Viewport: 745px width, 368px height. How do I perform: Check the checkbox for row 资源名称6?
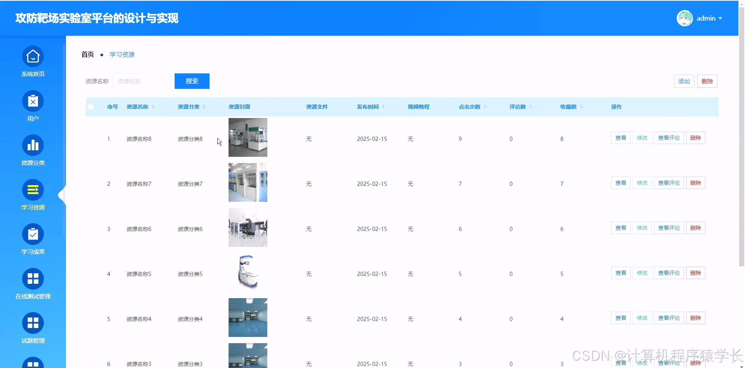90,229
